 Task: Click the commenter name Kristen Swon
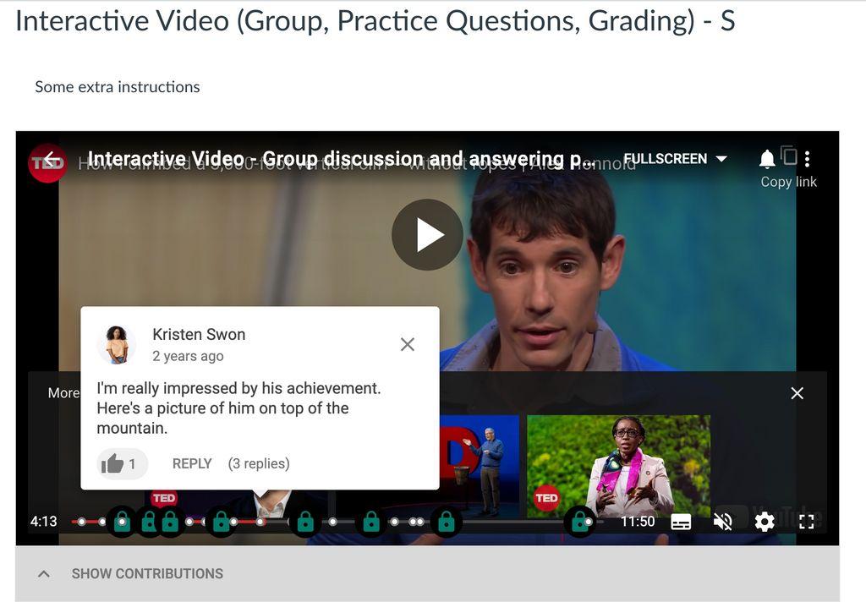click(x=199, y=334)
